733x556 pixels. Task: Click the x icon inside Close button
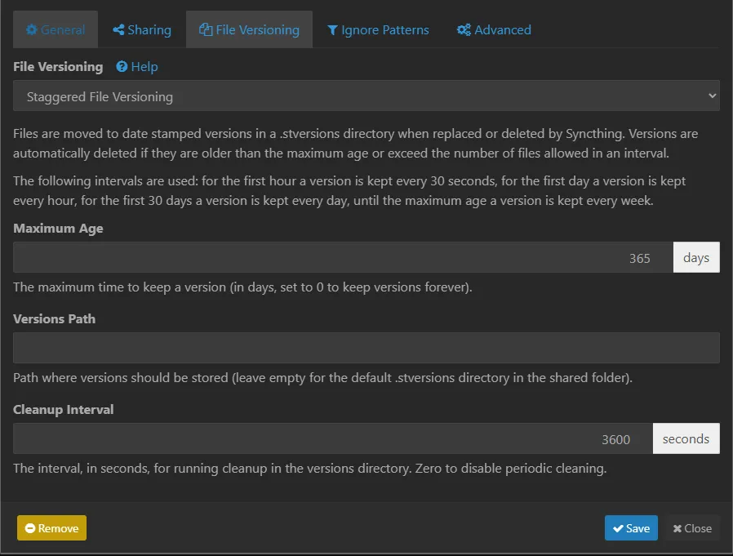click(x=677, y=527)
